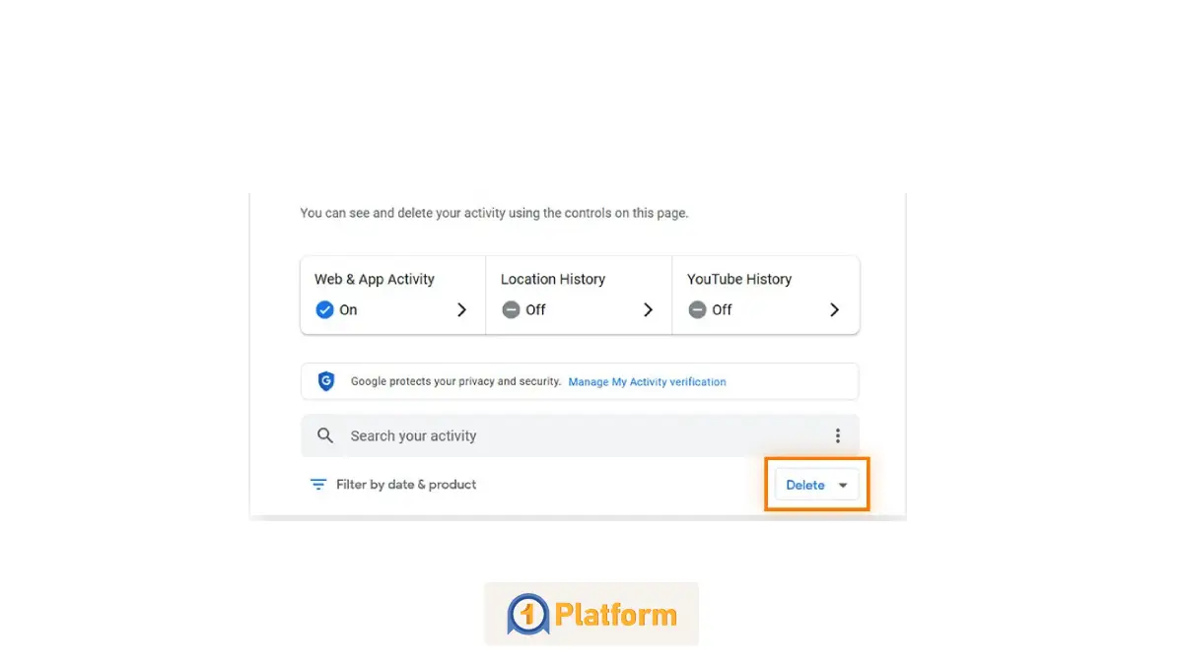This screenshot has height=665, width=1183.
Task: Click the Google protects your privacy banner
Action: click(x=455, y=381)
